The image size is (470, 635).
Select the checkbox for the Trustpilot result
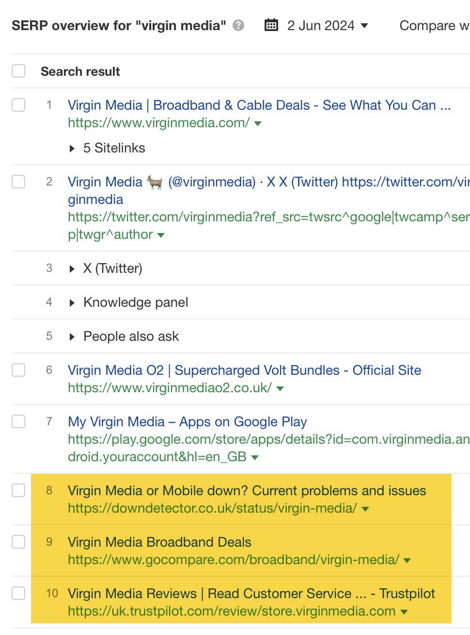click(x=18, y=593)
